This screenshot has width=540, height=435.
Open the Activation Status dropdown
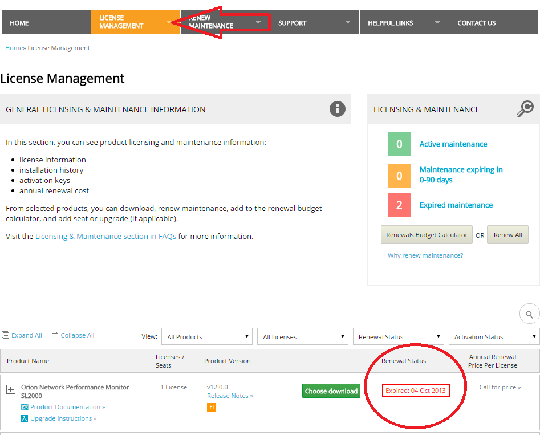click(x=493, y=336)
